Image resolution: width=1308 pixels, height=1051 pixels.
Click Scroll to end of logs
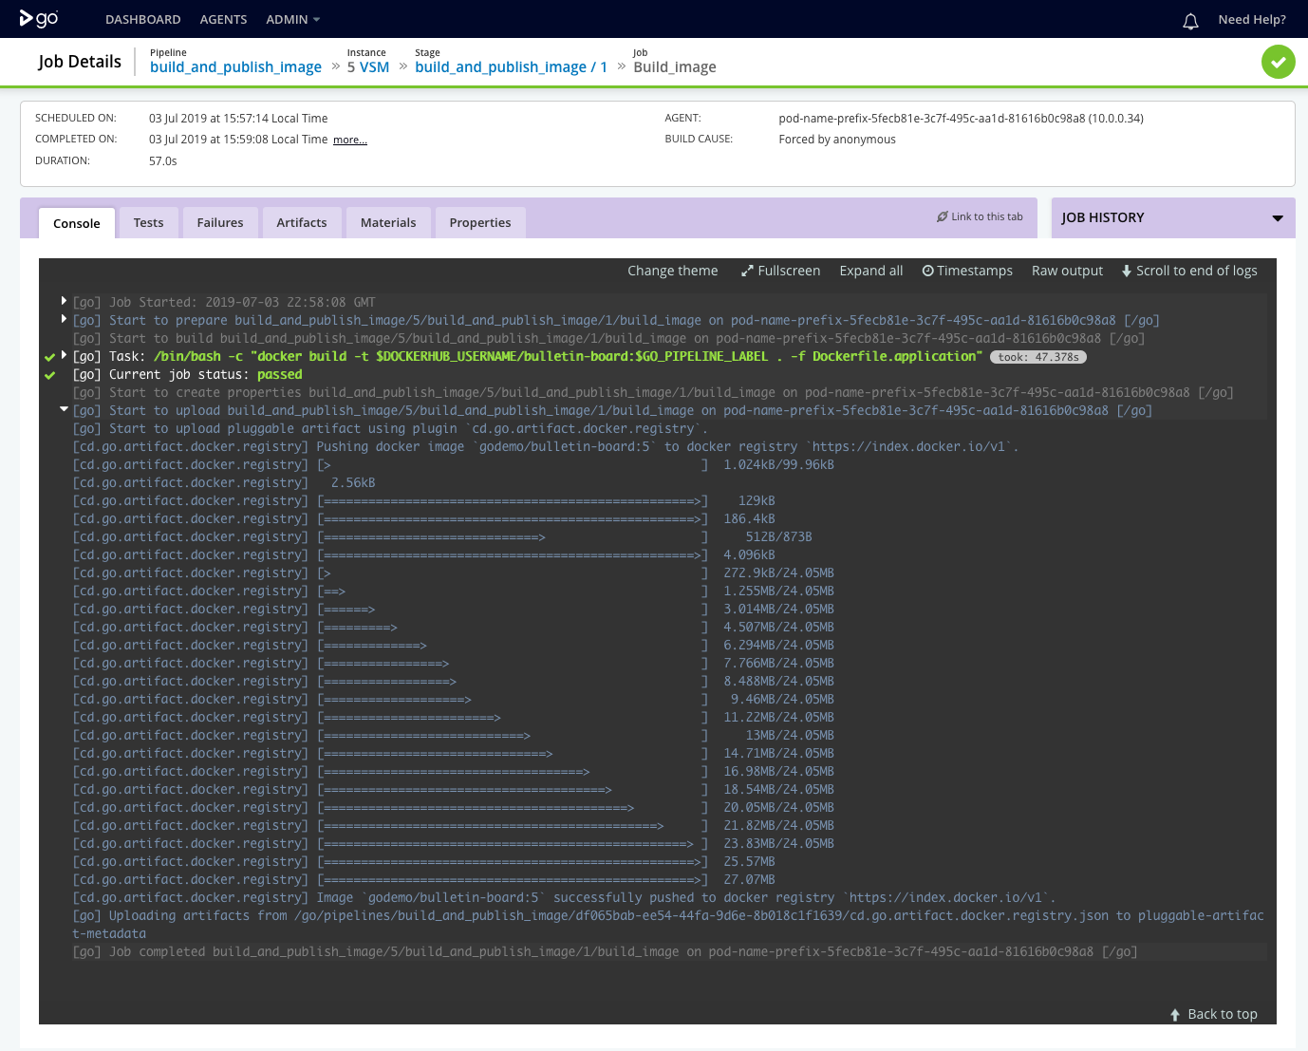[x=1189, y=271]
